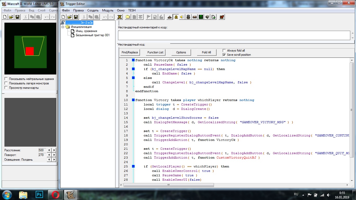Open the Модуль menu
356x200 pixels.
click(x=108, y=10)
